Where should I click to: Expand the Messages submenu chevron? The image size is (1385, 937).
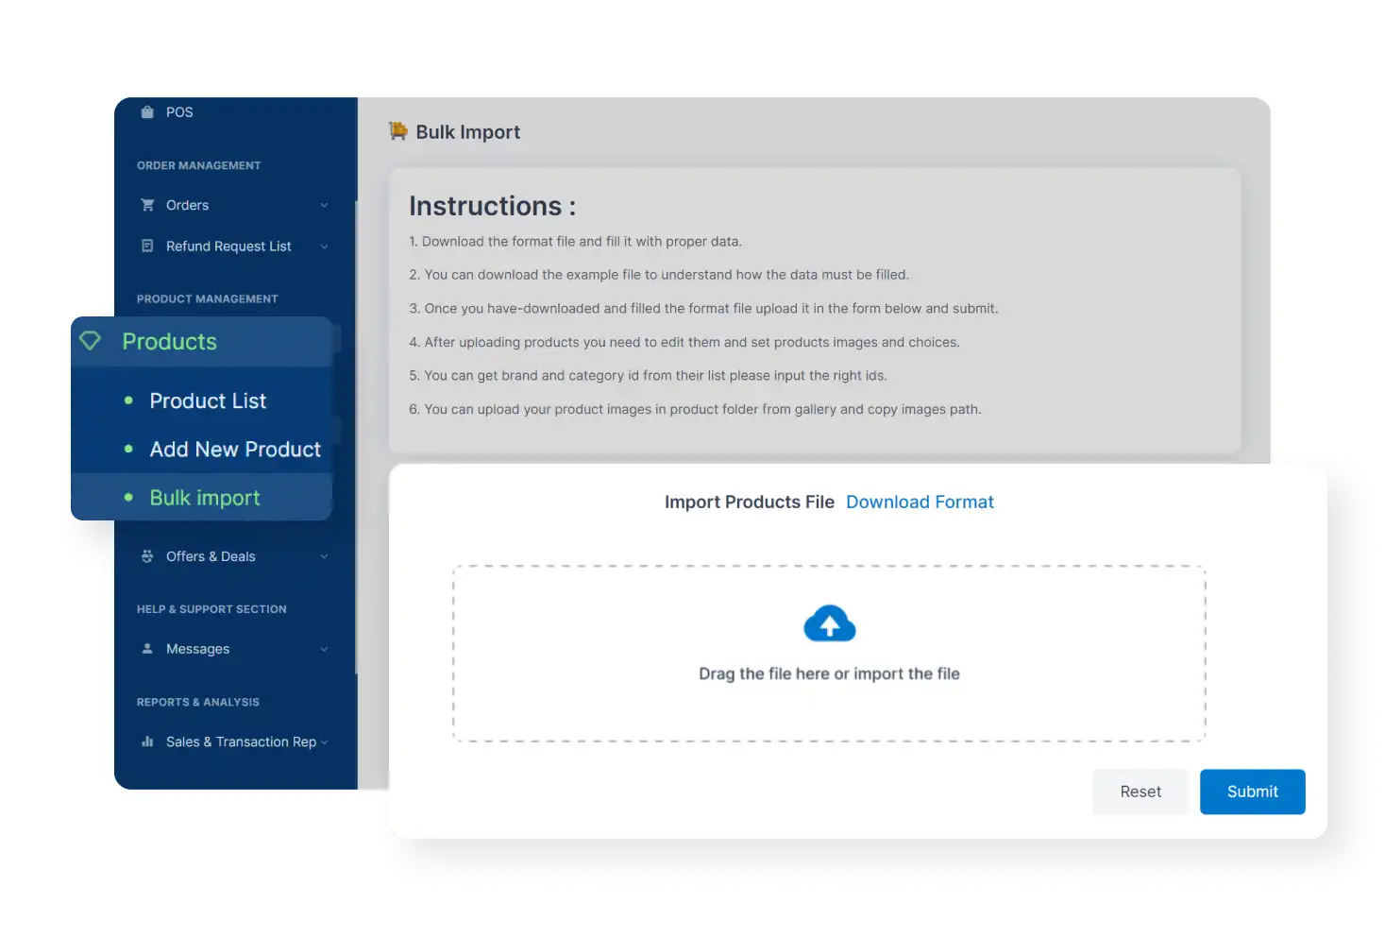[325, 648]
